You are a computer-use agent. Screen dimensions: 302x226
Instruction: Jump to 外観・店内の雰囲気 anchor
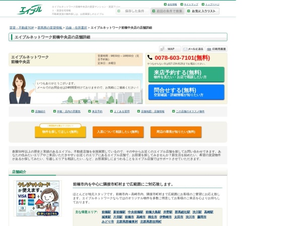(x=68, y=111)
